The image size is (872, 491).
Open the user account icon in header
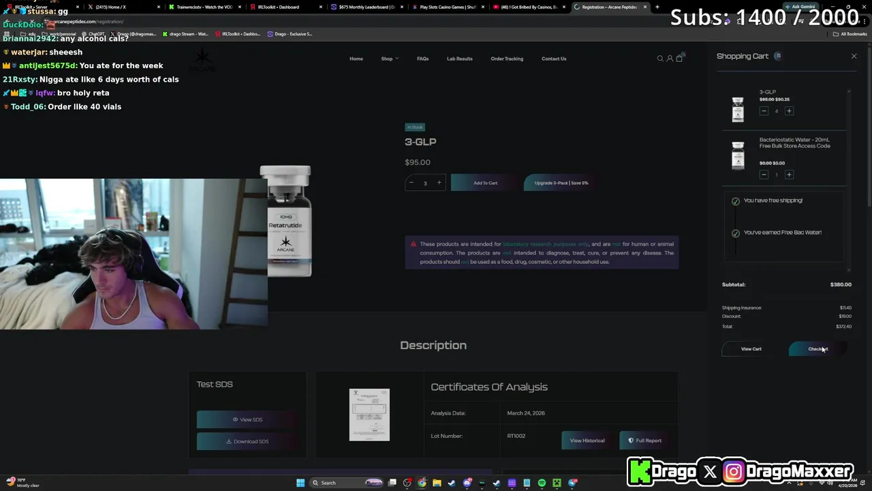(670, 59)
